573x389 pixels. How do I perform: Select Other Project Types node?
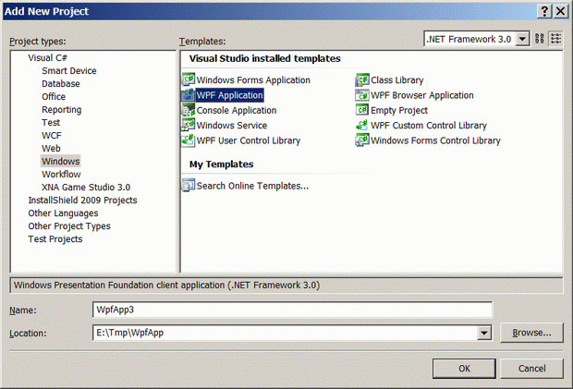pos(69,226)
